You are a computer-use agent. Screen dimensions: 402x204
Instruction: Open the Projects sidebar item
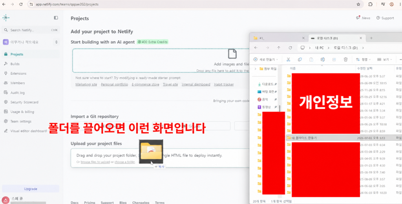[31, 54]
